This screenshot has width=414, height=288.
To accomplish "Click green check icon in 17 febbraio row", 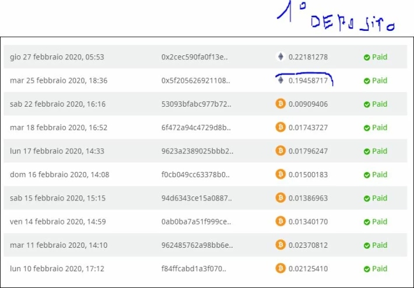I will pyautogui.click(x=367, y=151).
